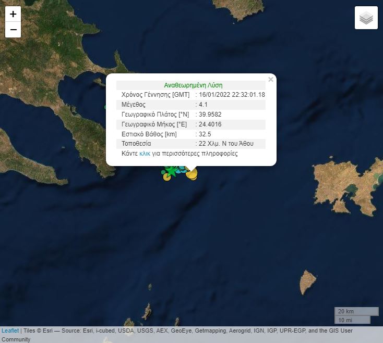Follow the 'κλικ' link for more information
The width and height of the screenshot is (383, 343).
pos(145,154)
